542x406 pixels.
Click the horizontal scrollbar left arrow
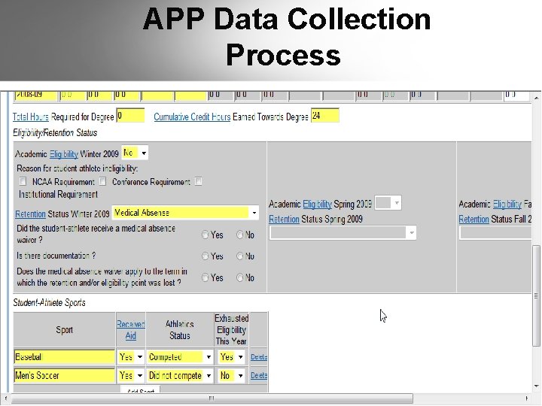pos(6,398)
